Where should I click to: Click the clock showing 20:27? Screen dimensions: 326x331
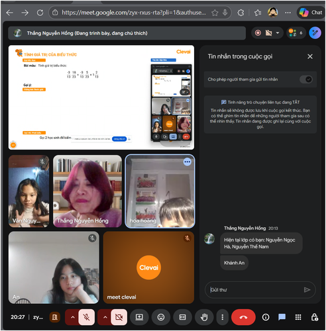click(18, 317)
